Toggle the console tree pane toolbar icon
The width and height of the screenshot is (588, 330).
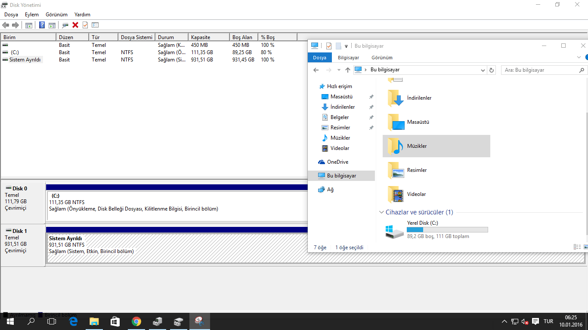pyautogui.click(x=29, y=25)
